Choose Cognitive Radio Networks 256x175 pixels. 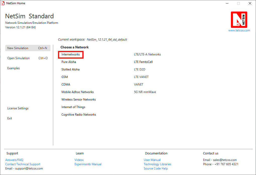pos(79,115)
